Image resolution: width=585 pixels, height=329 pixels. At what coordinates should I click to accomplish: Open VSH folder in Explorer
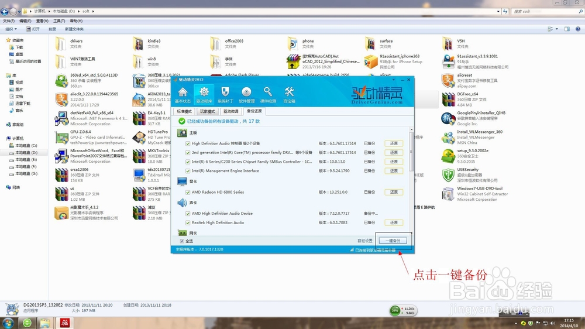click(x=448, y=44)
